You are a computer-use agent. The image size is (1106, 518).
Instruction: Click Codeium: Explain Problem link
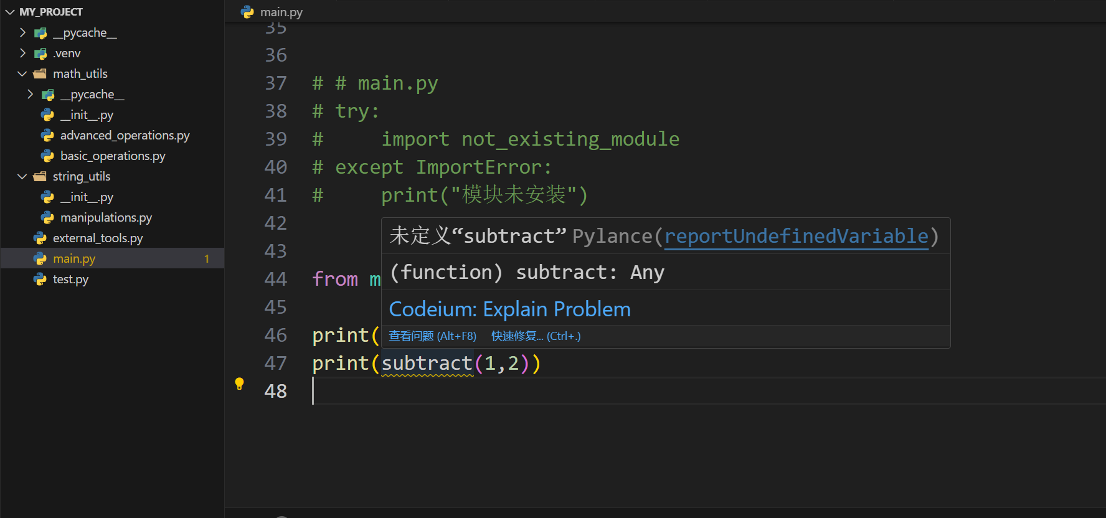[509, 309]
